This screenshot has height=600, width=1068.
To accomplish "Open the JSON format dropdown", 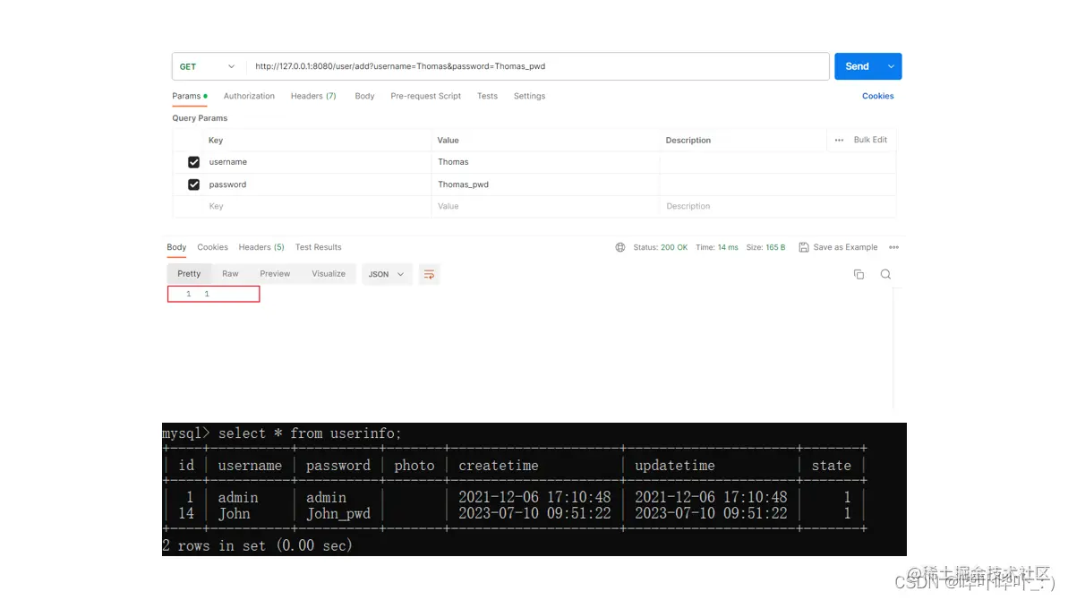I will pos(386,274).
